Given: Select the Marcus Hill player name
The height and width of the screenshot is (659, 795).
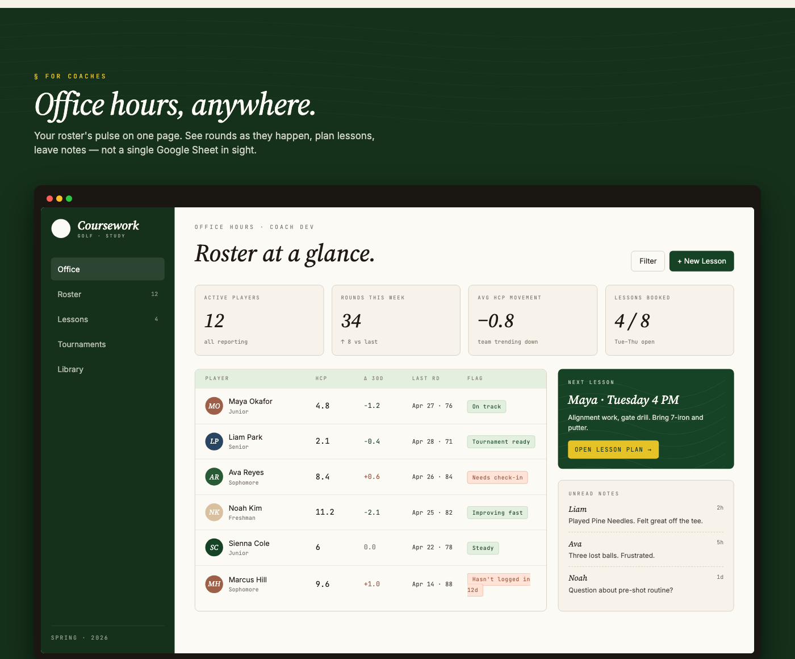Looking at the screenshot, I should [x=248, y=579].
